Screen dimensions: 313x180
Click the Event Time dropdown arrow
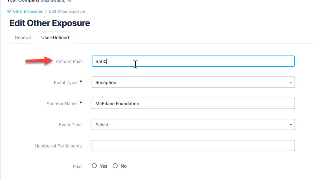[x=291, y=125]
